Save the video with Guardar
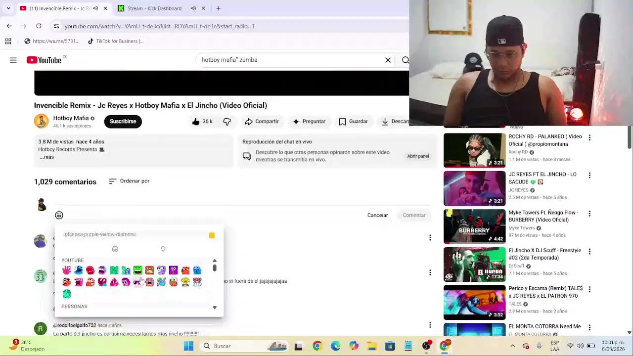 click(x=353, y=122)
